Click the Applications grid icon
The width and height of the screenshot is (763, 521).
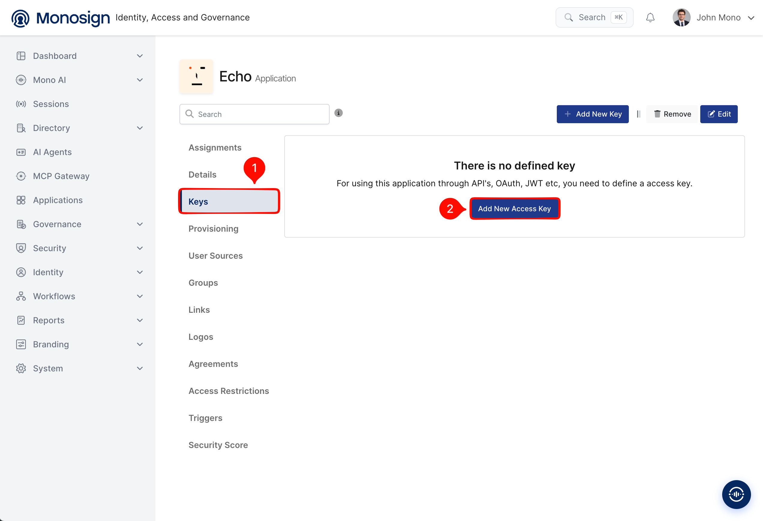[21, 200]
